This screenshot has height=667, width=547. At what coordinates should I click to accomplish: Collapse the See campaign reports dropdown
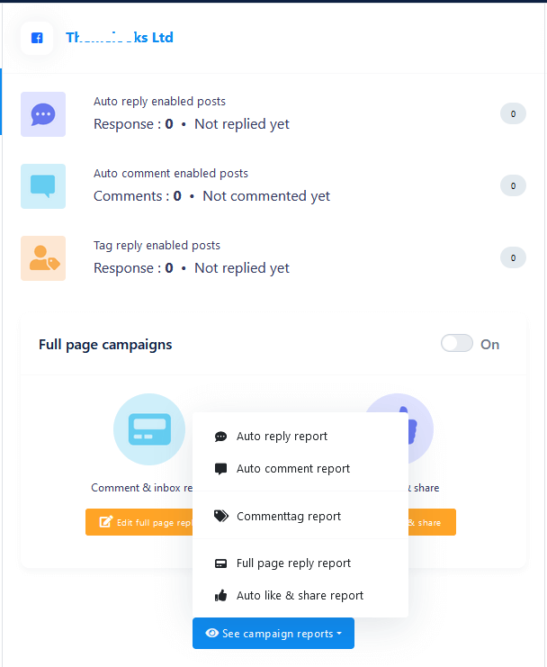[273, 634]
